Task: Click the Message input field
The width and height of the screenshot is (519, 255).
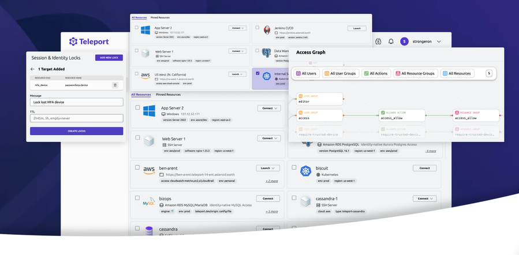Action: click(76, 102)
